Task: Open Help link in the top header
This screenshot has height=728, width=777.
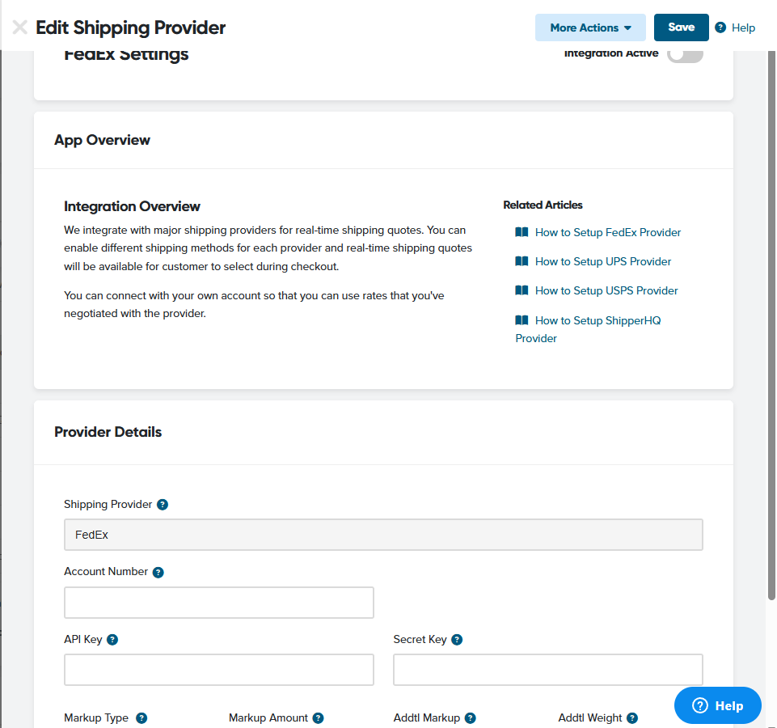Action: click(736, 28)
